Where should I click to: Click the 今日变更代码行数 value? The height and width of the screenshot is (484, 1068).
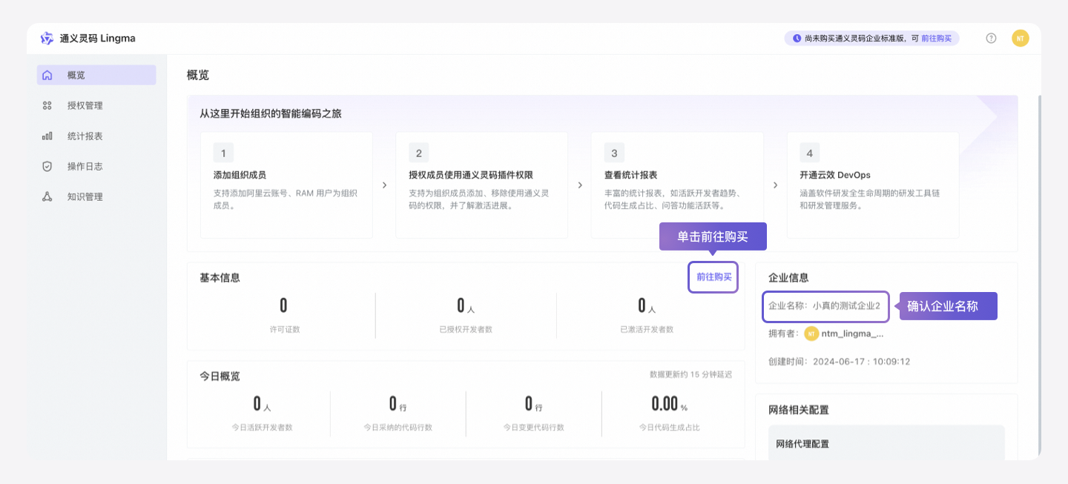[533, 404]
